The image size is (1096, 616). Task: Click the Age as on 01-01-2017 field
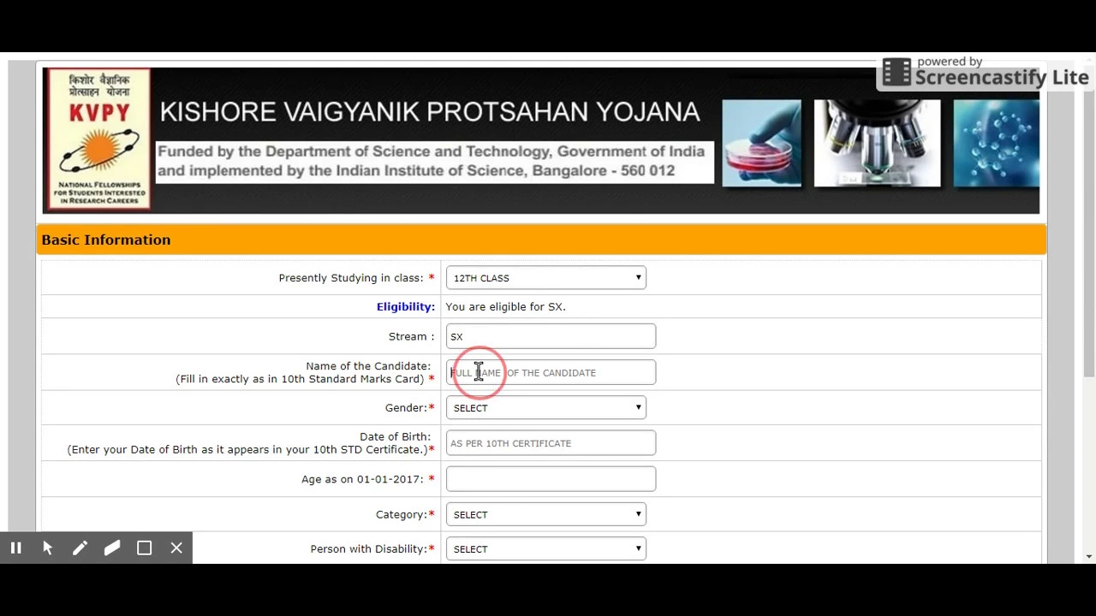pos(551,479)
